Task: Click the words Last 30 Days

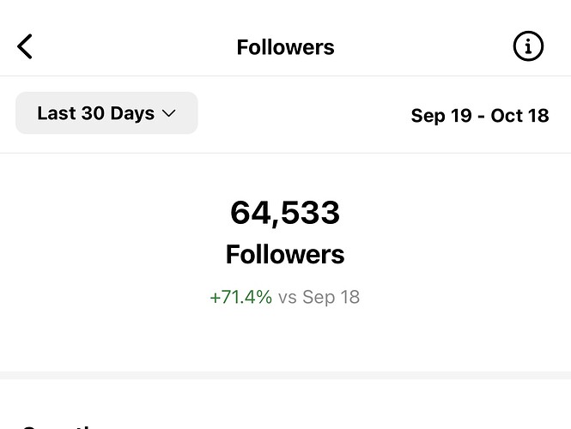Action: point(95,113)
